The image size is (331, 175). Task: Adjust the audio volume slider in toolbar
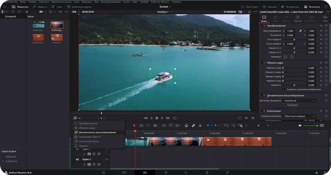point(310,126)
